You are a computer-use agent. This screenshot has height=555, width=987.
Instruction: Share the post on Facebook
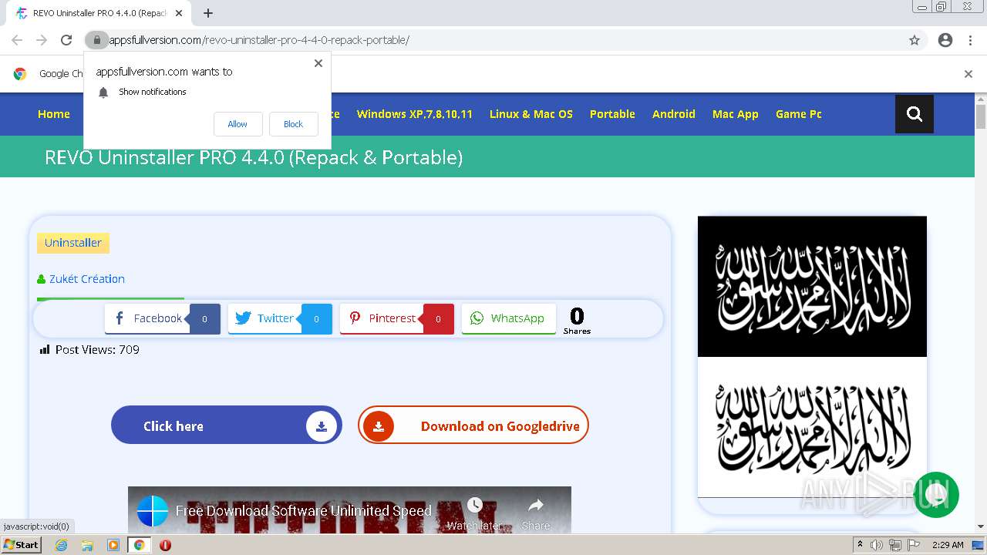point(147,318)
